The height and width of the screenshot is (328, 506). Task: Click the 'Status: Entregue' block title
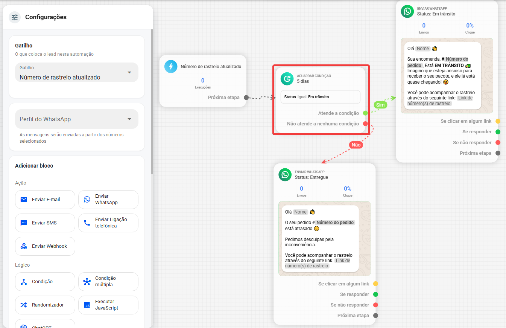click(312, 177)
